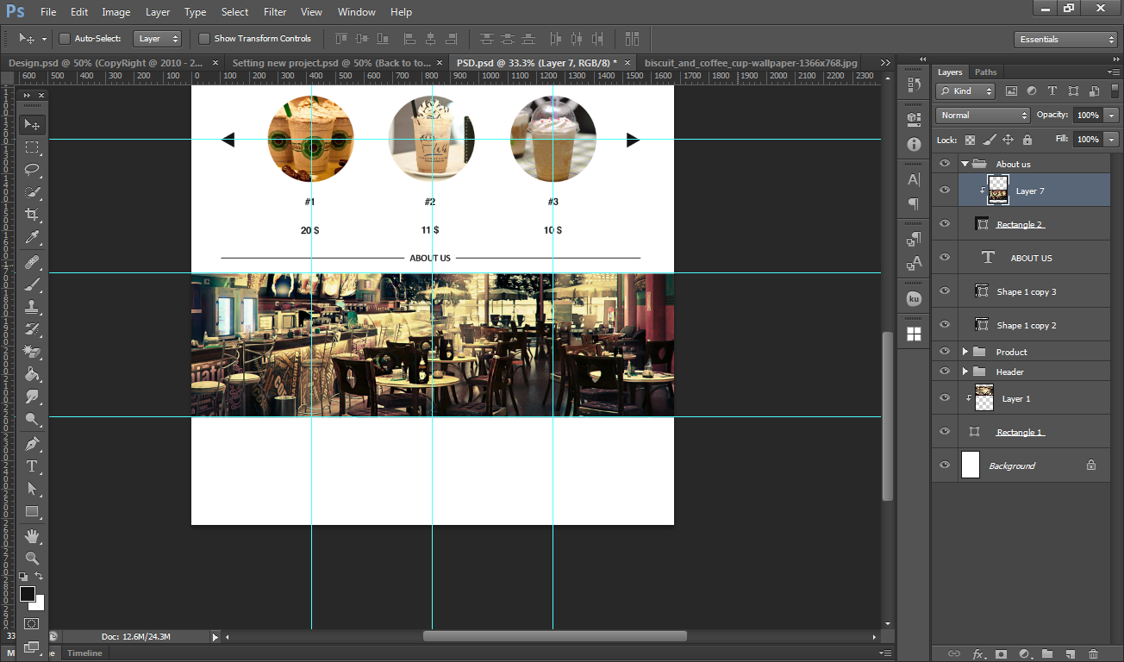The width and height of the screenshot is (1124, 662).
Task: Hide the Background layer
Action: [945, 465]
